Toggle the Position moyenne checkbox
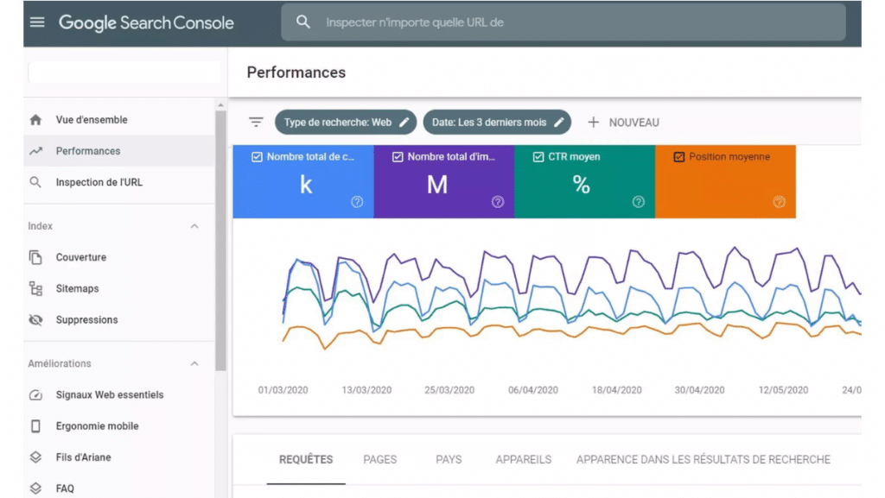Image resolution: width=885 pixels, height=498 pixels. tap(679, 157)
